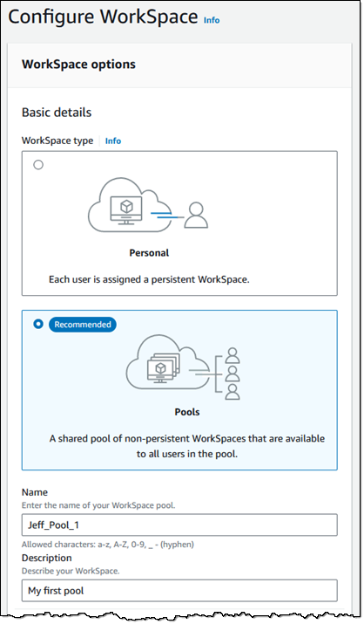Choose the card describing persistent WorkSpace per user
The height and width of the screenshot is (624, 364).
point(179,223)
